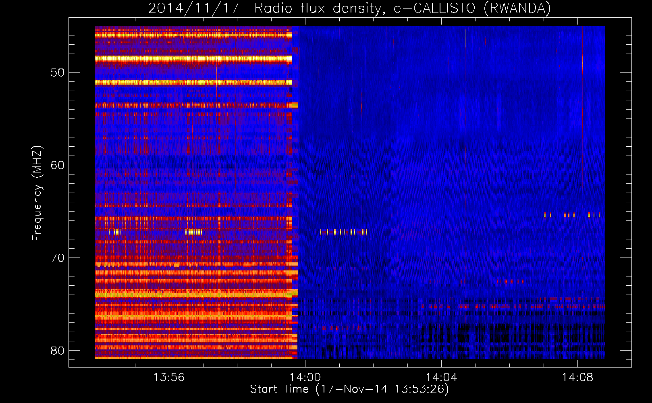Click the 70 frequency tick label
This screenshot has width=652, height=403.
click(58, 258)
